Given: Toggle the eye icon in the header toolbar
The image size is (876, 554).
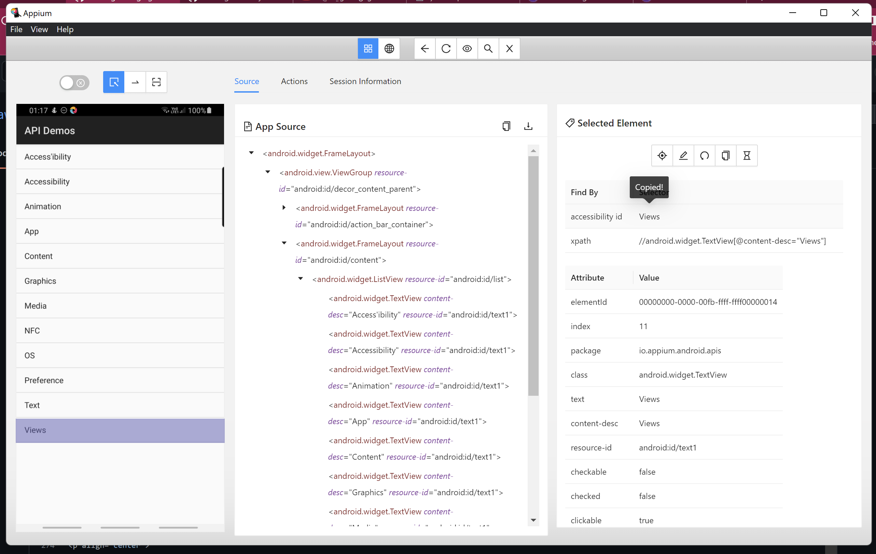Looking at the screenshot, I should [467, 49].
